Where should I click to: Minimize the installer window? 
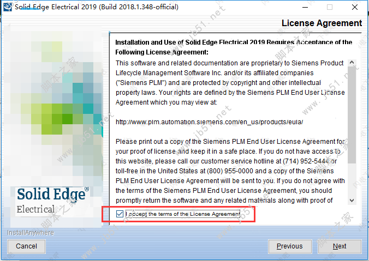coord(305,7)
